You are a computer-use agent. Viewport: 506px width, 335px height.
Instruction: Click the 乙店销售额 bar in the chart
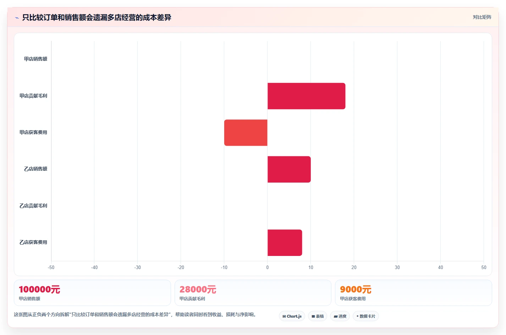289,169
